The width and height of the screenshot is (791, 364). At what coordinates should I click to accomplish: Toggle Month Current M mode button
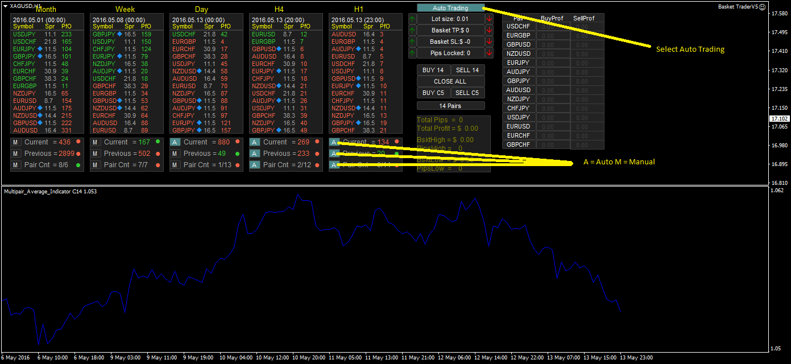16,142
